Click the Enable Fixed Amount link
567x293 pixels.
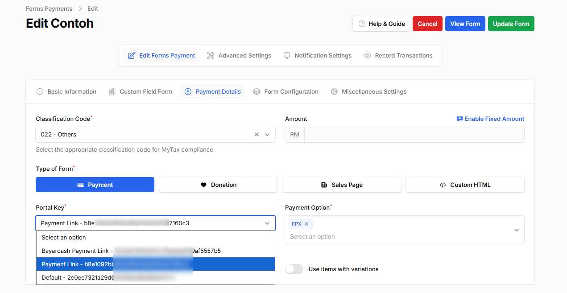(490, 119)
